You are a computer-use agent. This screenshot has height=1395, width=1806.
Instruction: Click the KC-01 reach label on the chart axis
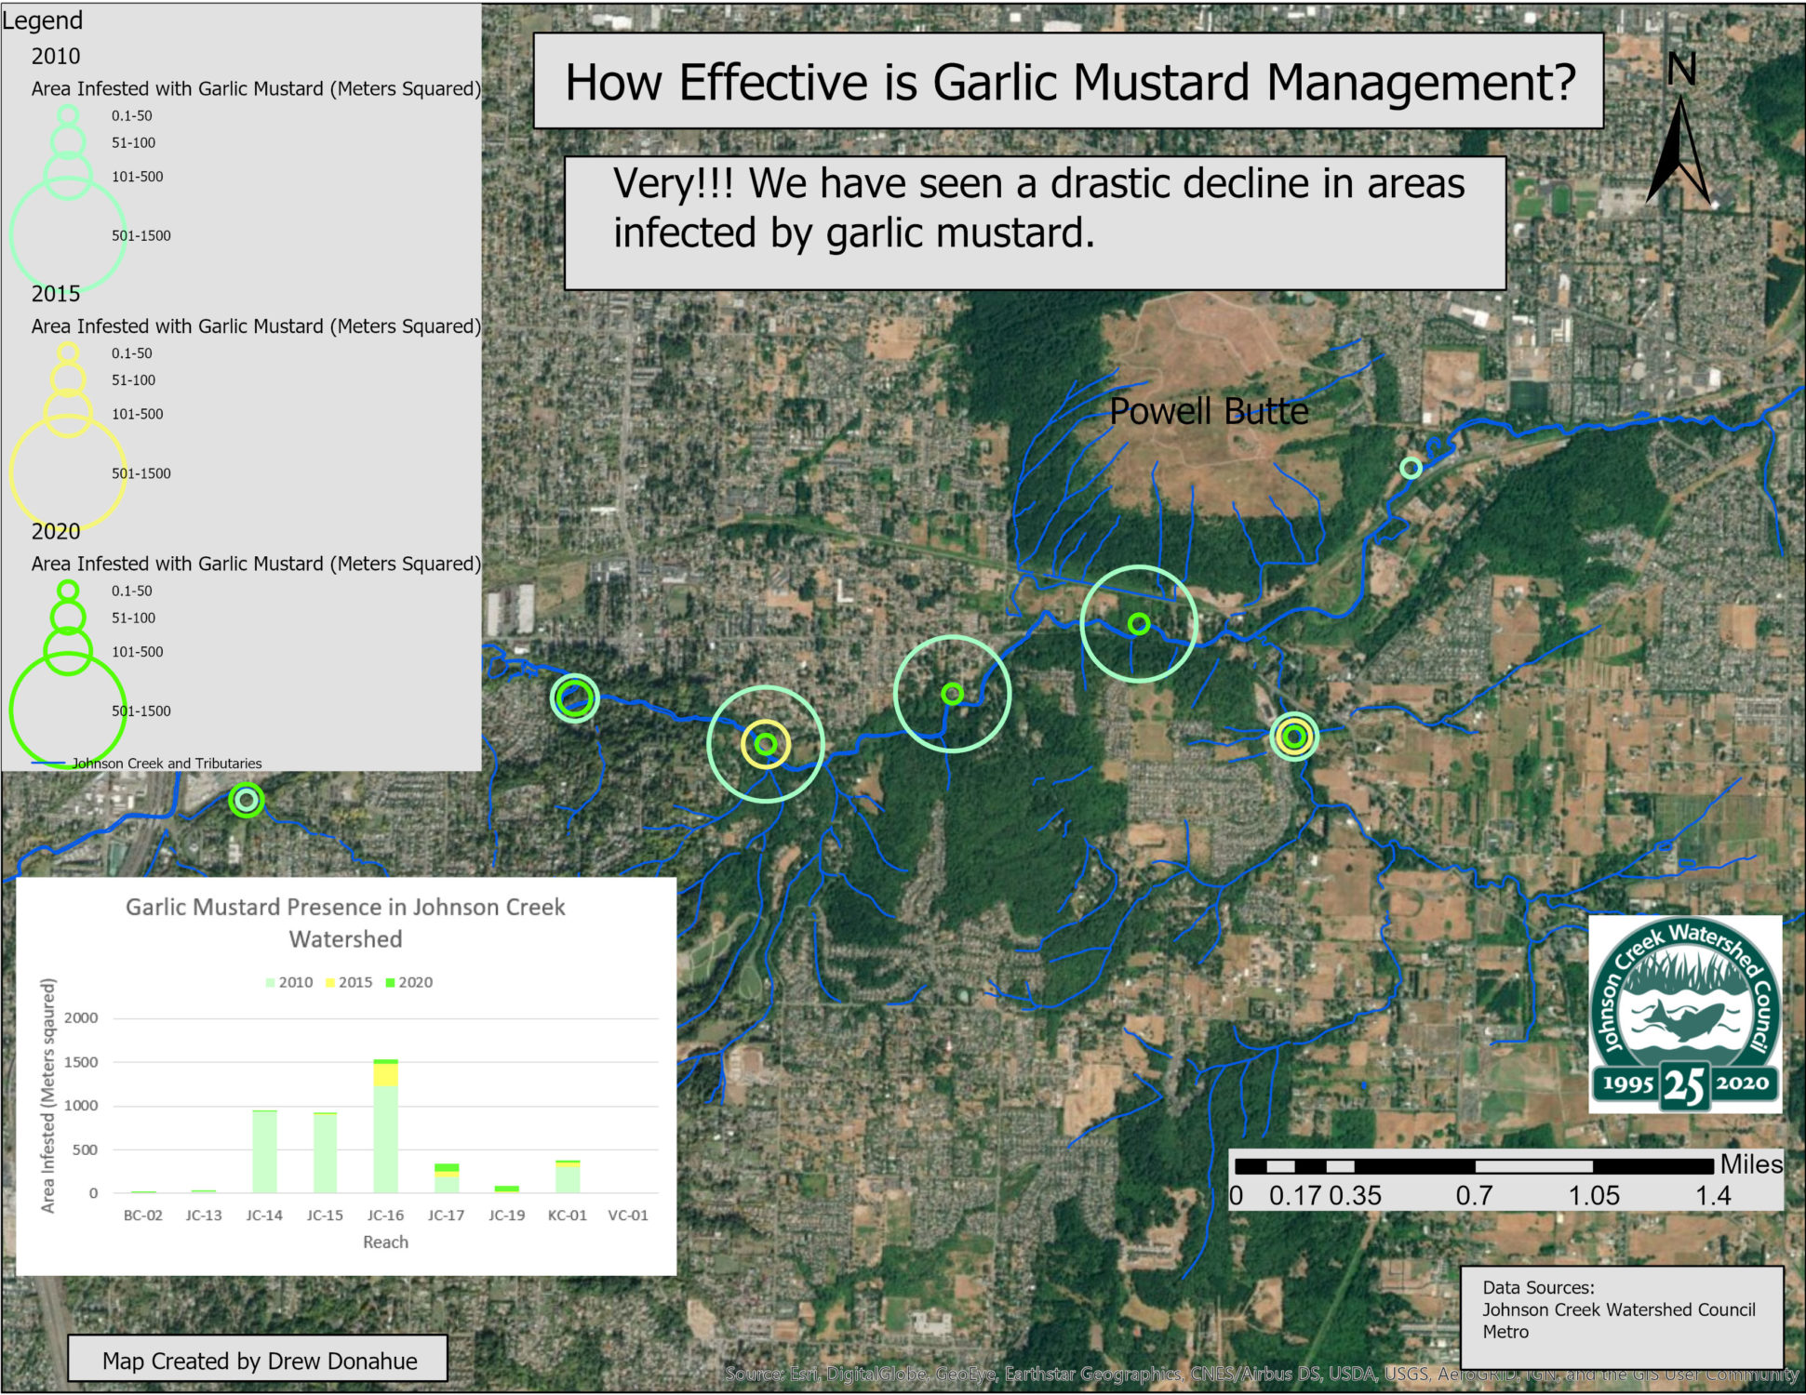pyautogui.click(x=567, y=1216)
